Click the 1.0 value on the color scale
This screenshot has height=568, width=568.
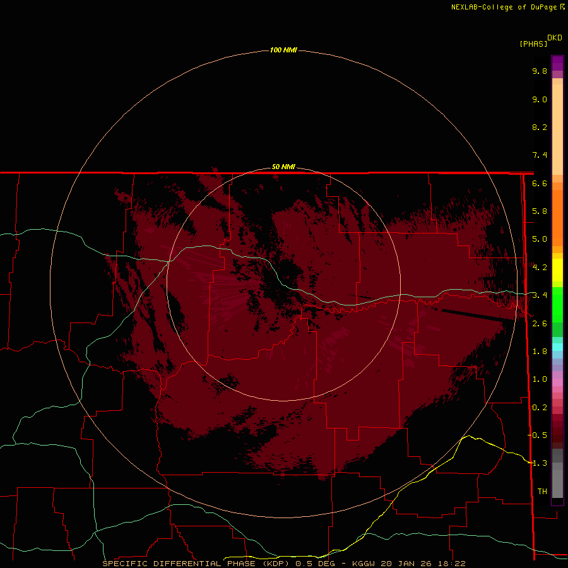540,379
